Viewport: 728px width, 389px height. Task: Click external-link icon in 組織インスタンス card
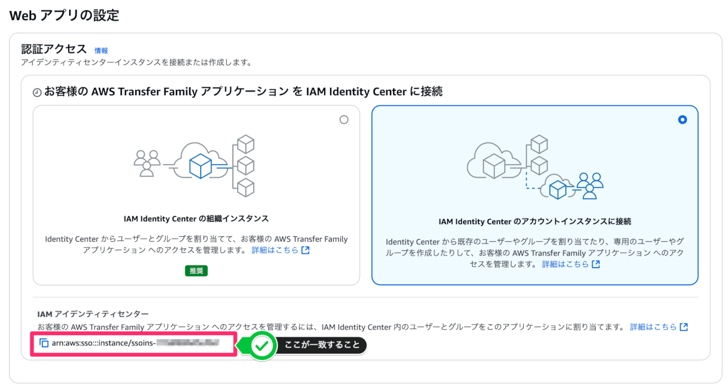(305, 250)
